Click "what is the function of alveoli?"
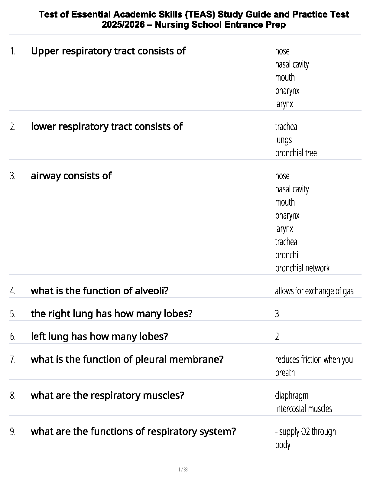This screenshot has width=370, height=479. (99, 291)
